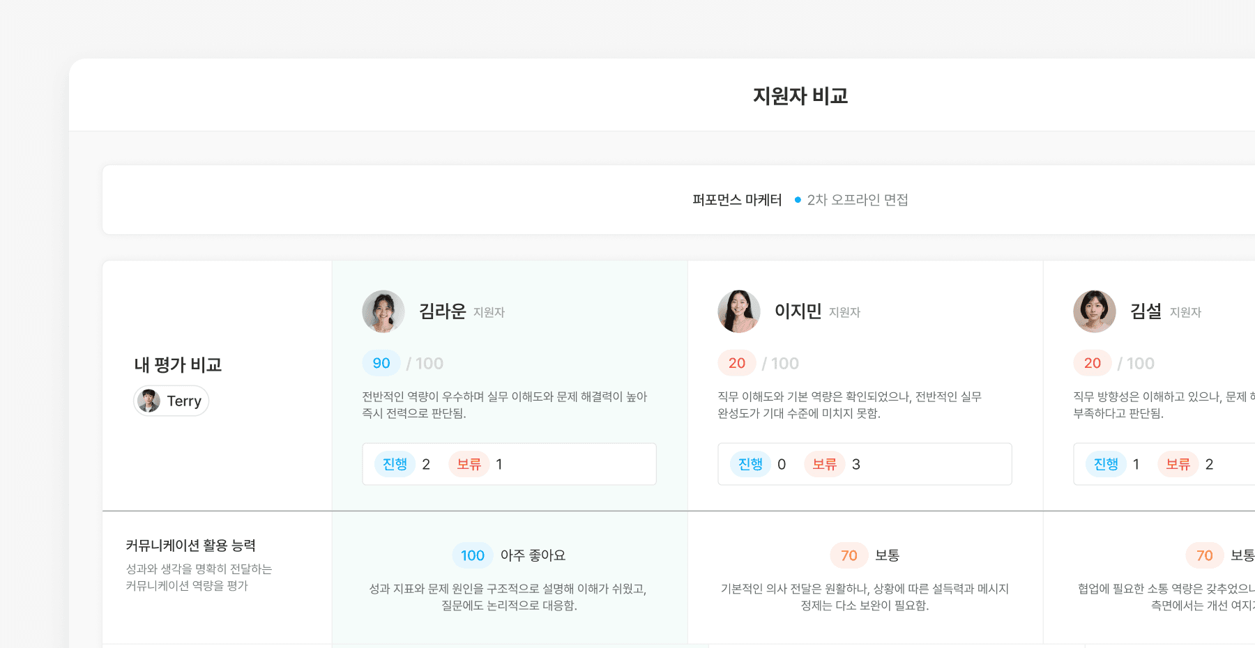The width and height of the screenshot is (1255, 648).
Task: Open applicant name 이지민
Action: [x=798, y=311]
